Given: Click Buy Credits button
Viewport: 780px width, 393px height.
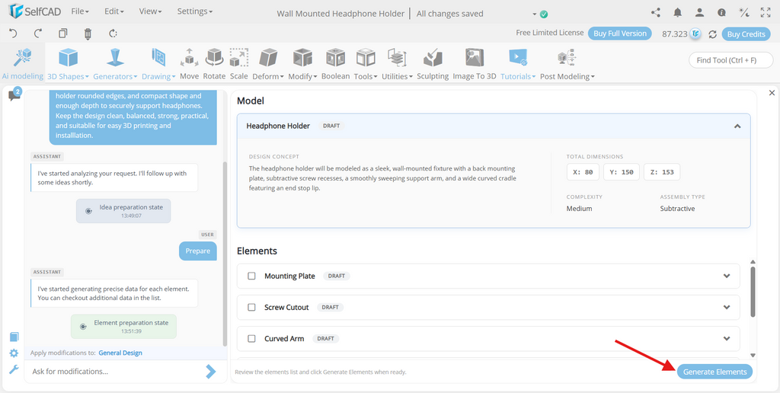Looking at the screenshot, I should tap(746, 34).
